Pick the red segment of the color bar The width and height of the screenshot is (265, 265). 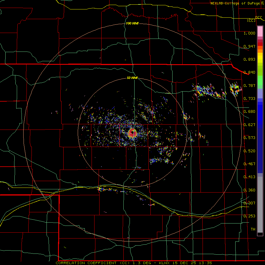[260, 44]
